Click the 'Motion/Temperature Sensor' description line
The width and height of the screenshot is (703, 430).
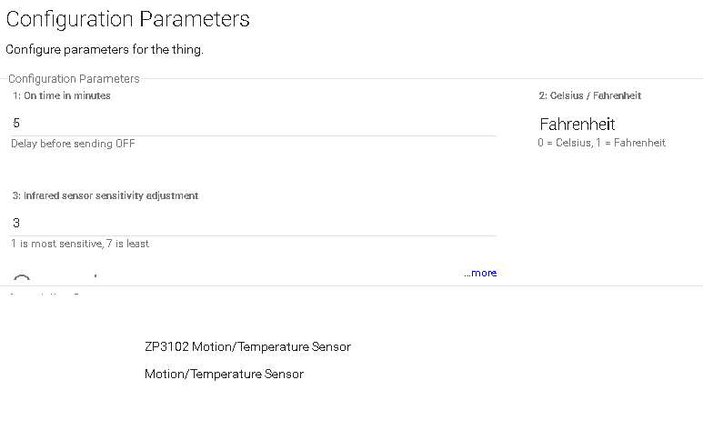click(x=224, y=374)
